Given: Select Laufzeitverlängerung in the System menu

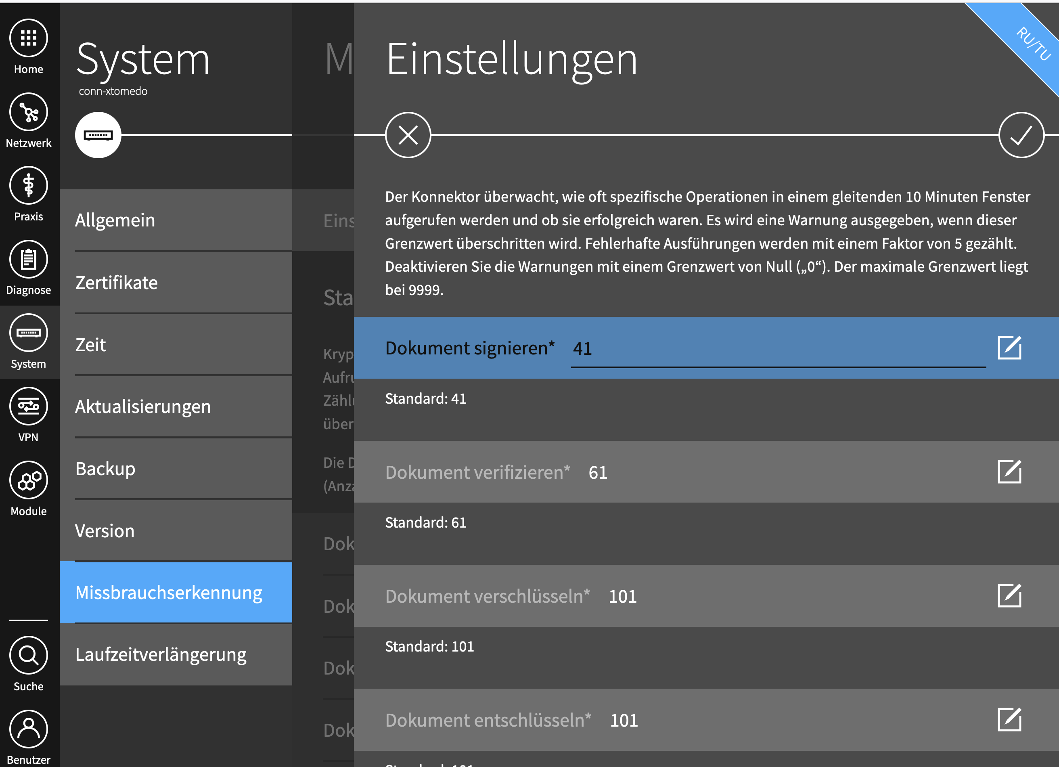Looking at the screenshot, I should point(176,654).
